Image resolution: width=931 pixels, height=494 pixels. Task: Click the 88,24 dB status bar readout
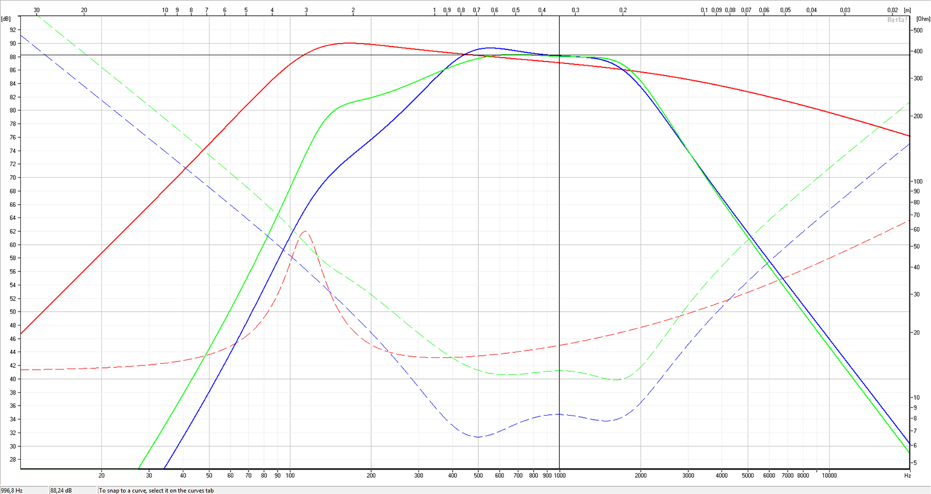61,491
